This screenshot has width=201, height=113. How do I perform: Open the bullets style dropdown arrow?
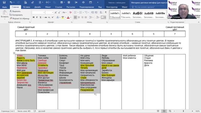78,13
